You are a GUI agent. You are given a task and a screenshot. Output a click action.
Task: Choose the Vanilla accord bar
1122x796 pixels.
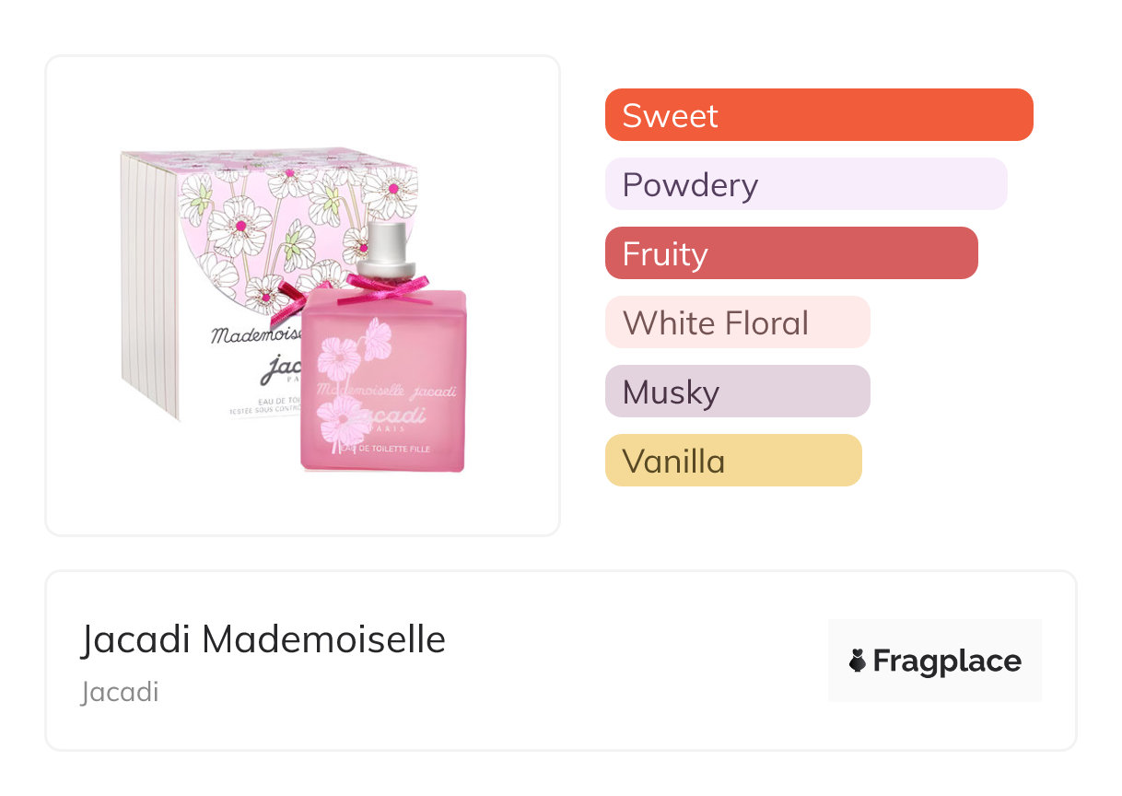[x=732, y=461]
